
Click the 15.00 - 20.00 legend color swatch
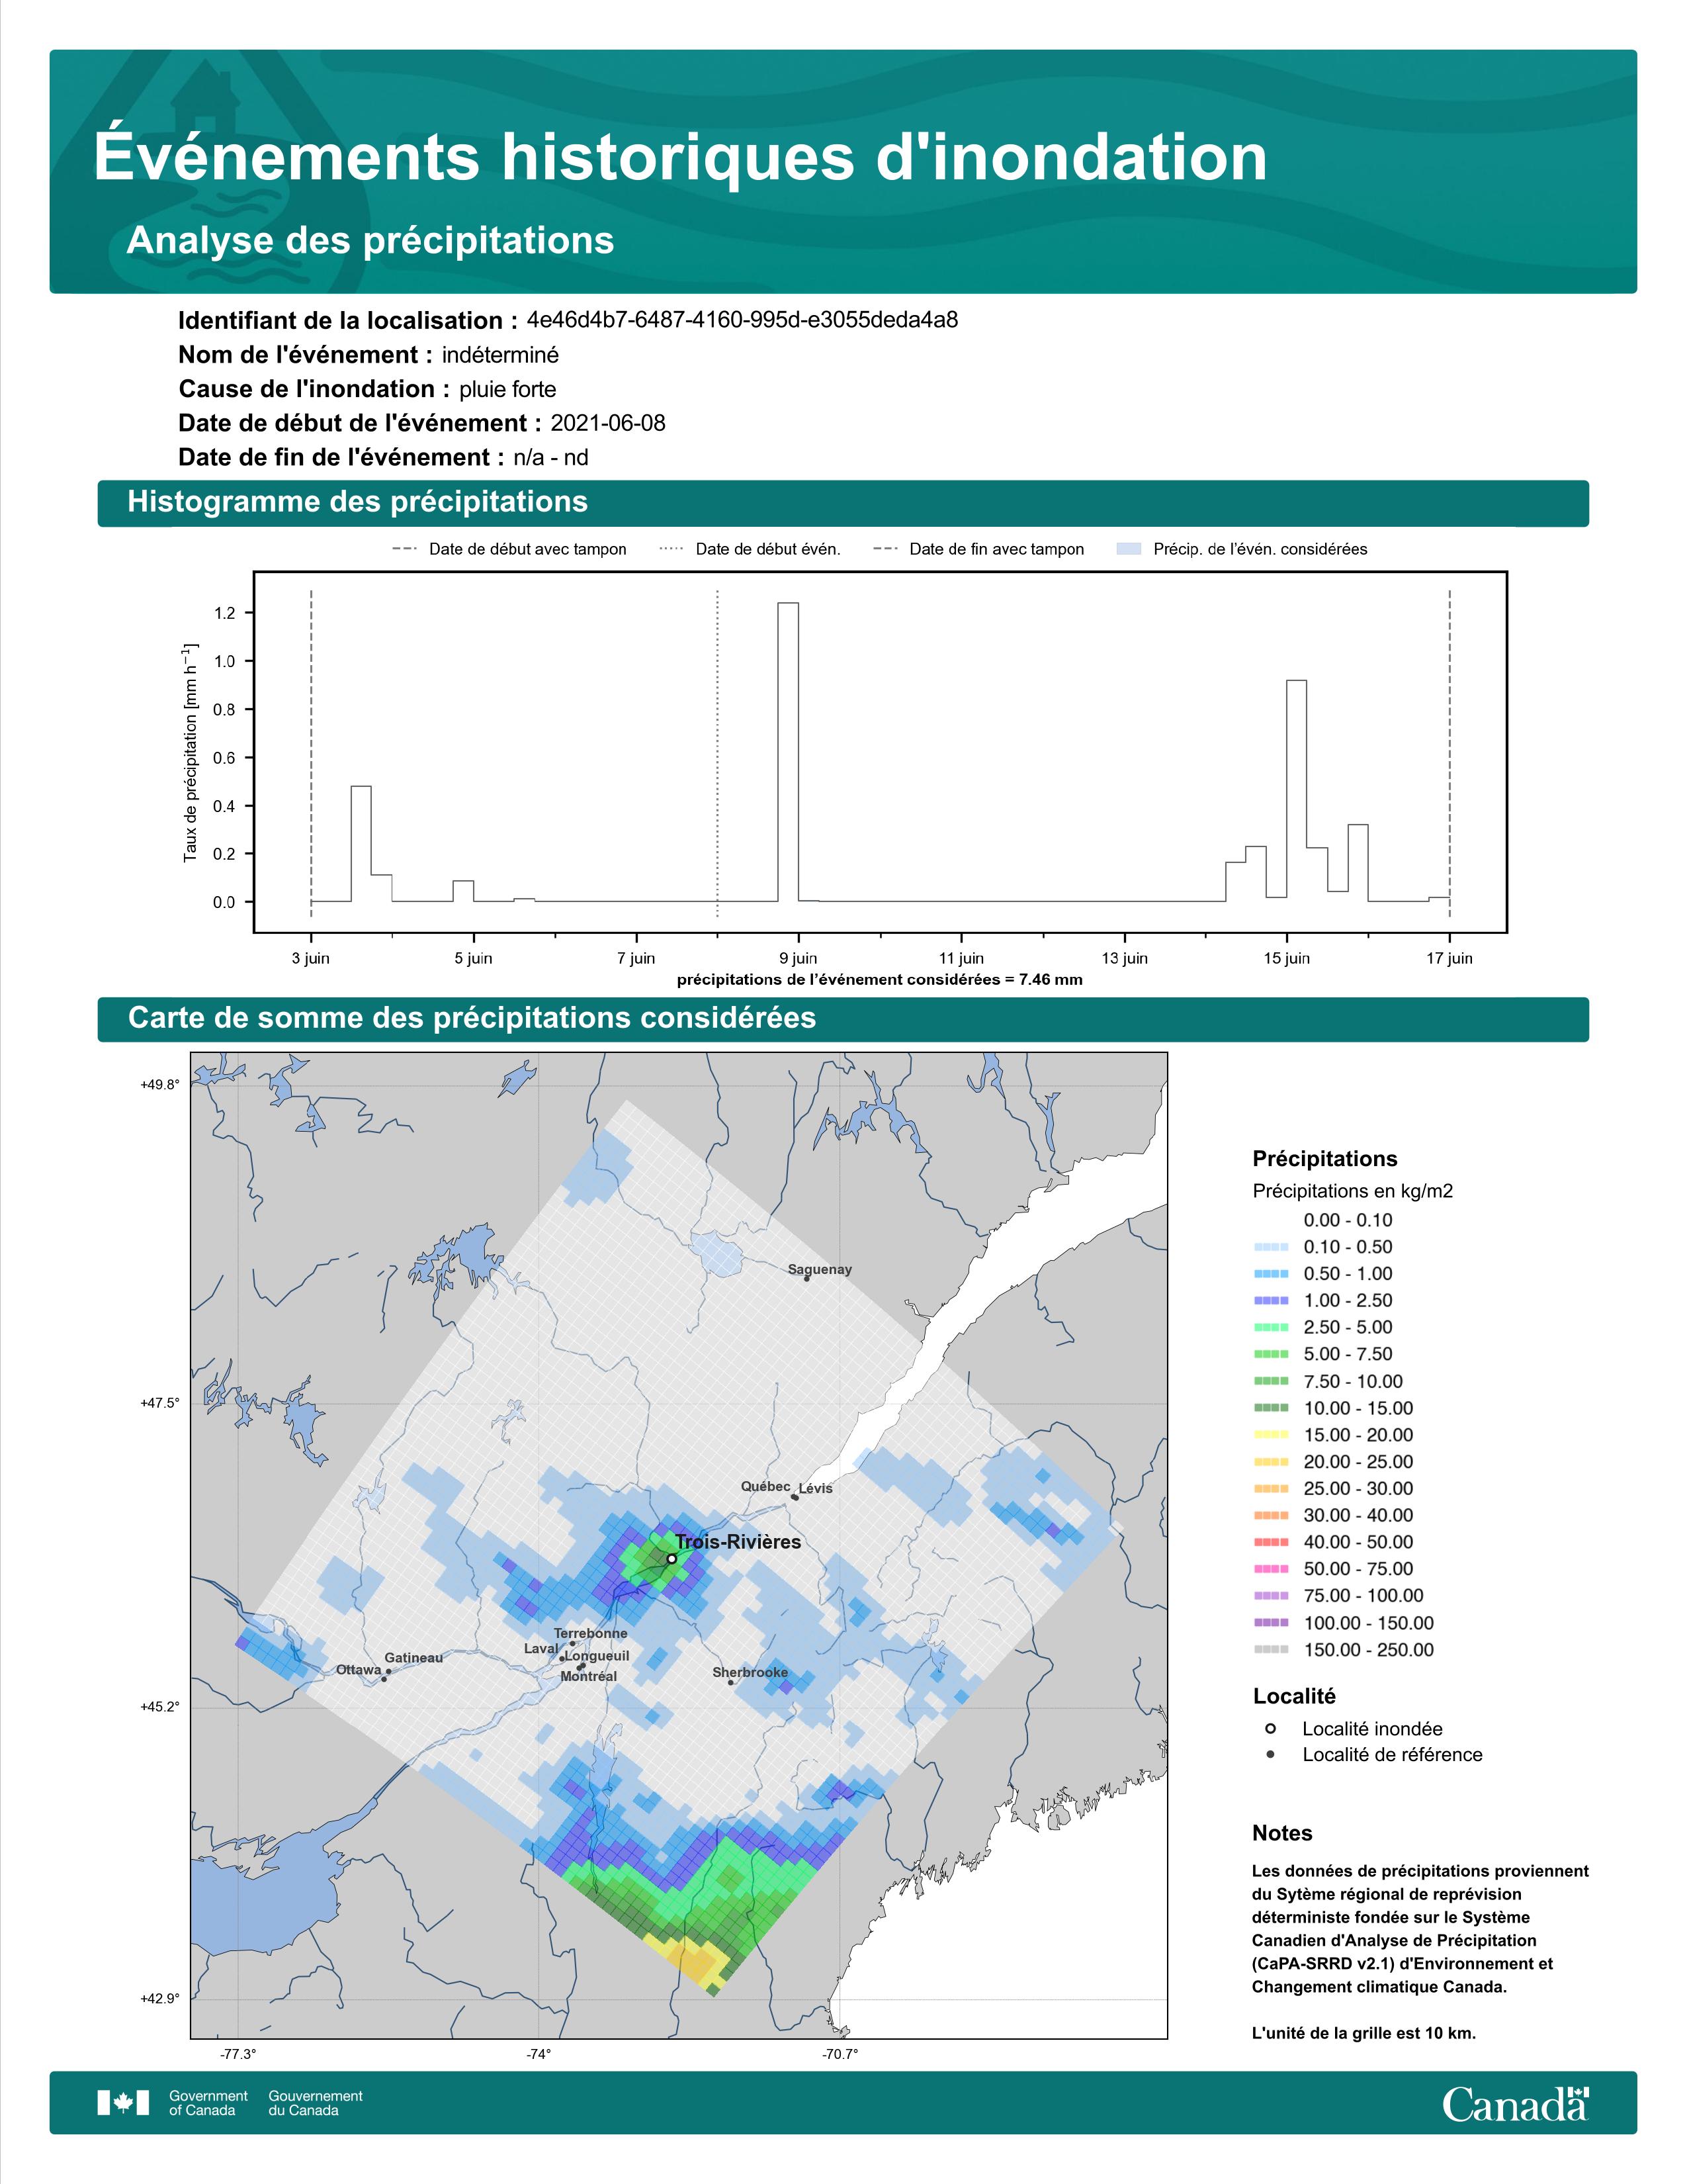pos(1272,1435)
